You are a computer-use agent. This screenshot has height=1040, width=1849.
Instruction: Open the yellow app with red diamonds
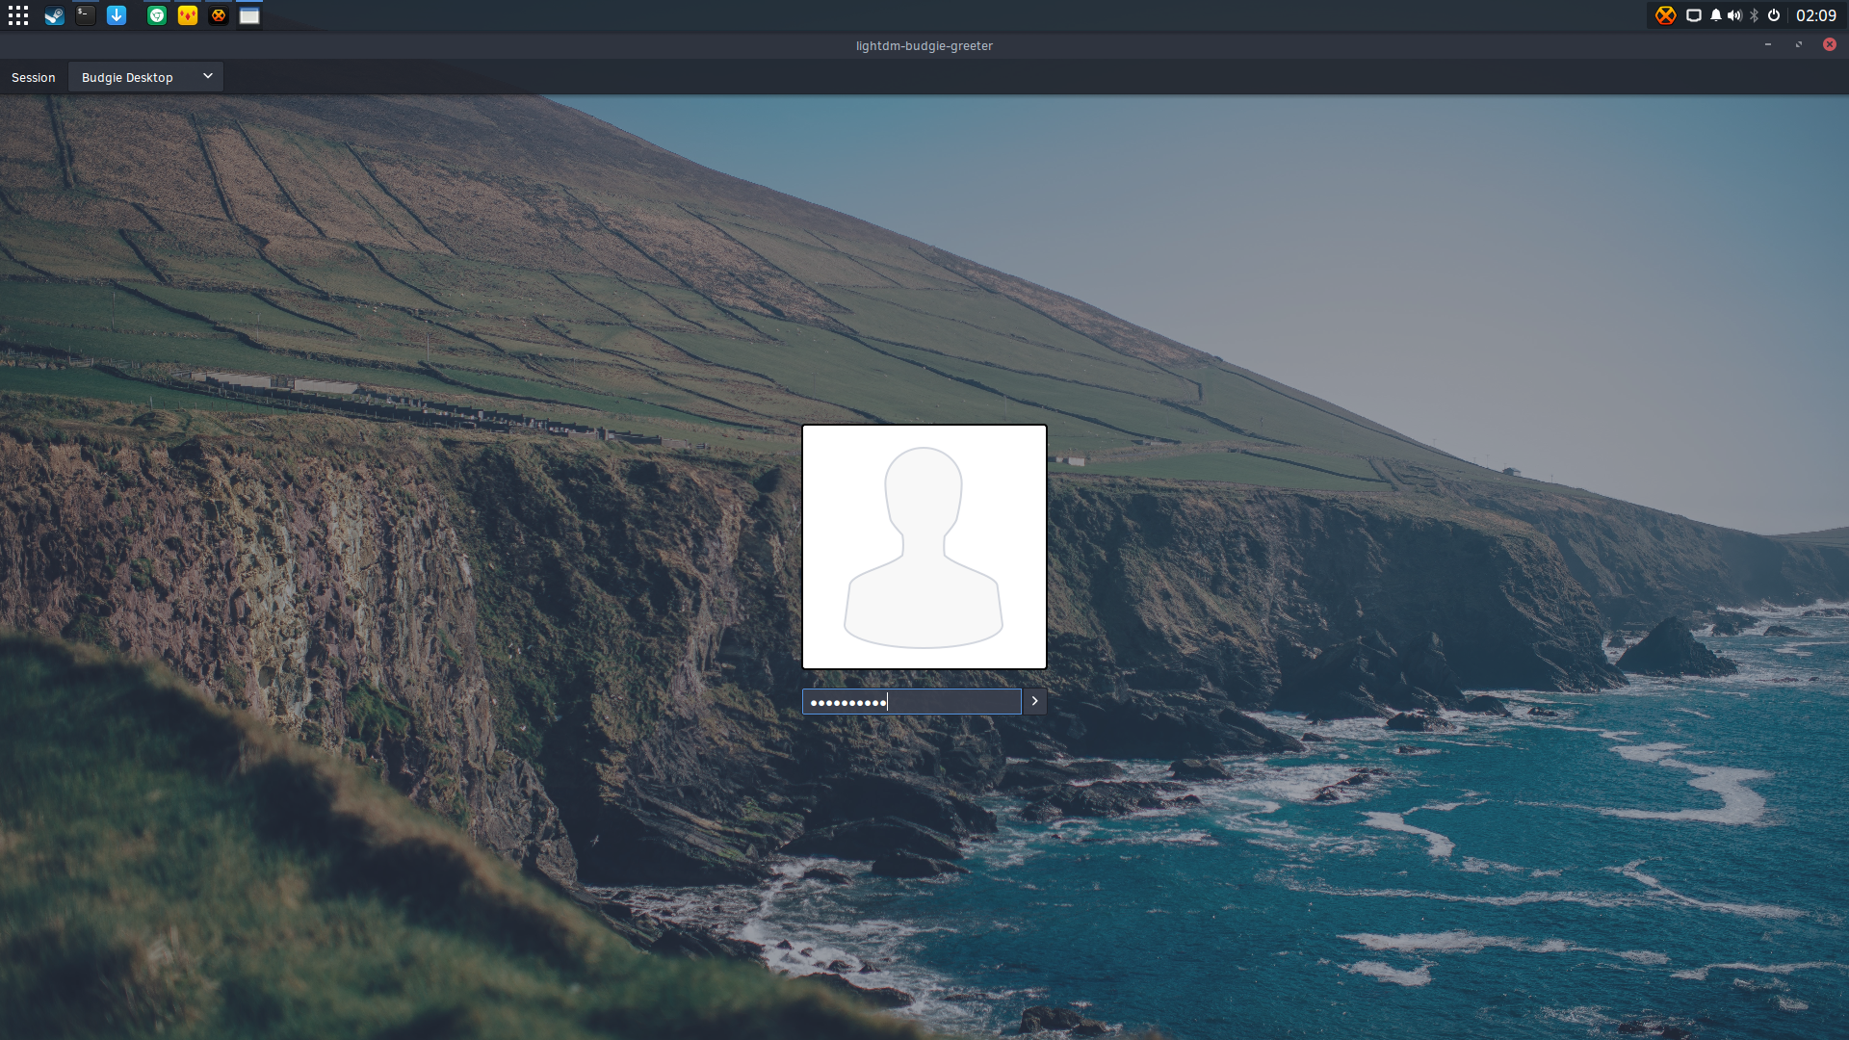click(x=188, y=15)
